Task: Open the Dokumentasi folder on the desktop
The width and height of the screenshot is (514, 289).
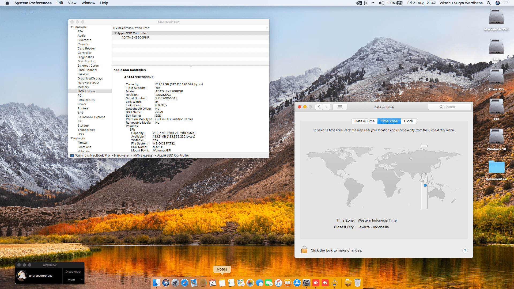Action: click(x=496, y=167)
